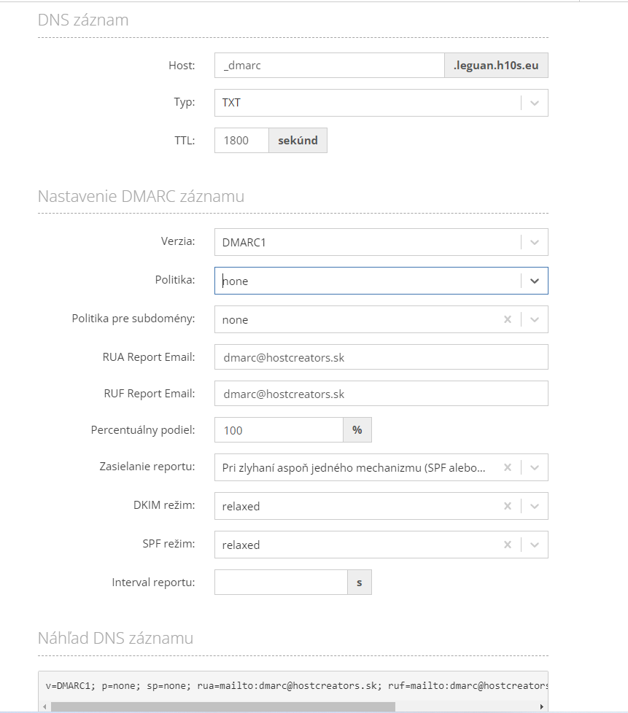628x713 pixels.
Task: Expand the SPF režim dropdown arrow
Action: click(x=535, y=545)
